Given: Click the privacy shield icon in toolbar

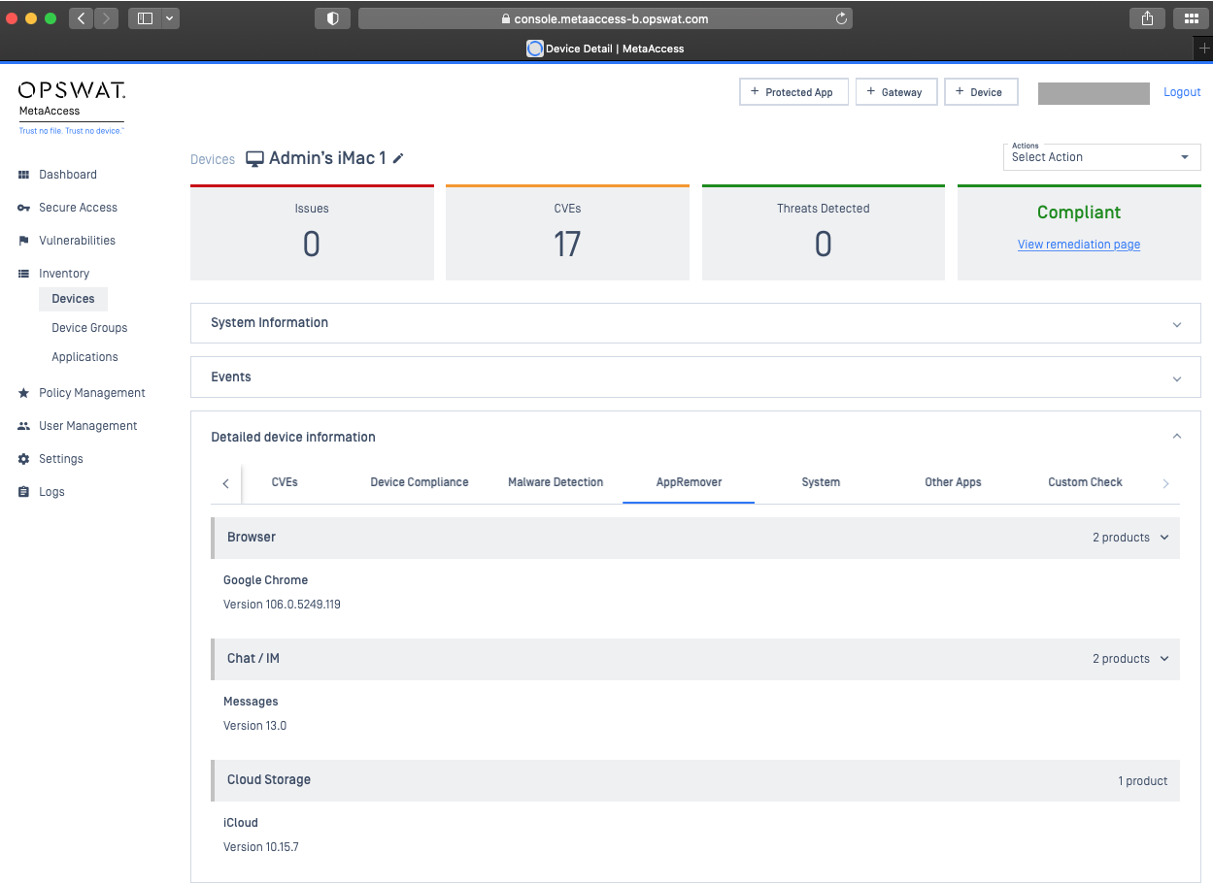Looking at the screenshot, I should pyautogui.click(x=332, y=18).
